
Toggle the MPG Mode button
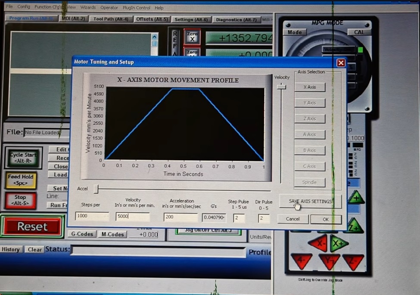pos(295,32)
